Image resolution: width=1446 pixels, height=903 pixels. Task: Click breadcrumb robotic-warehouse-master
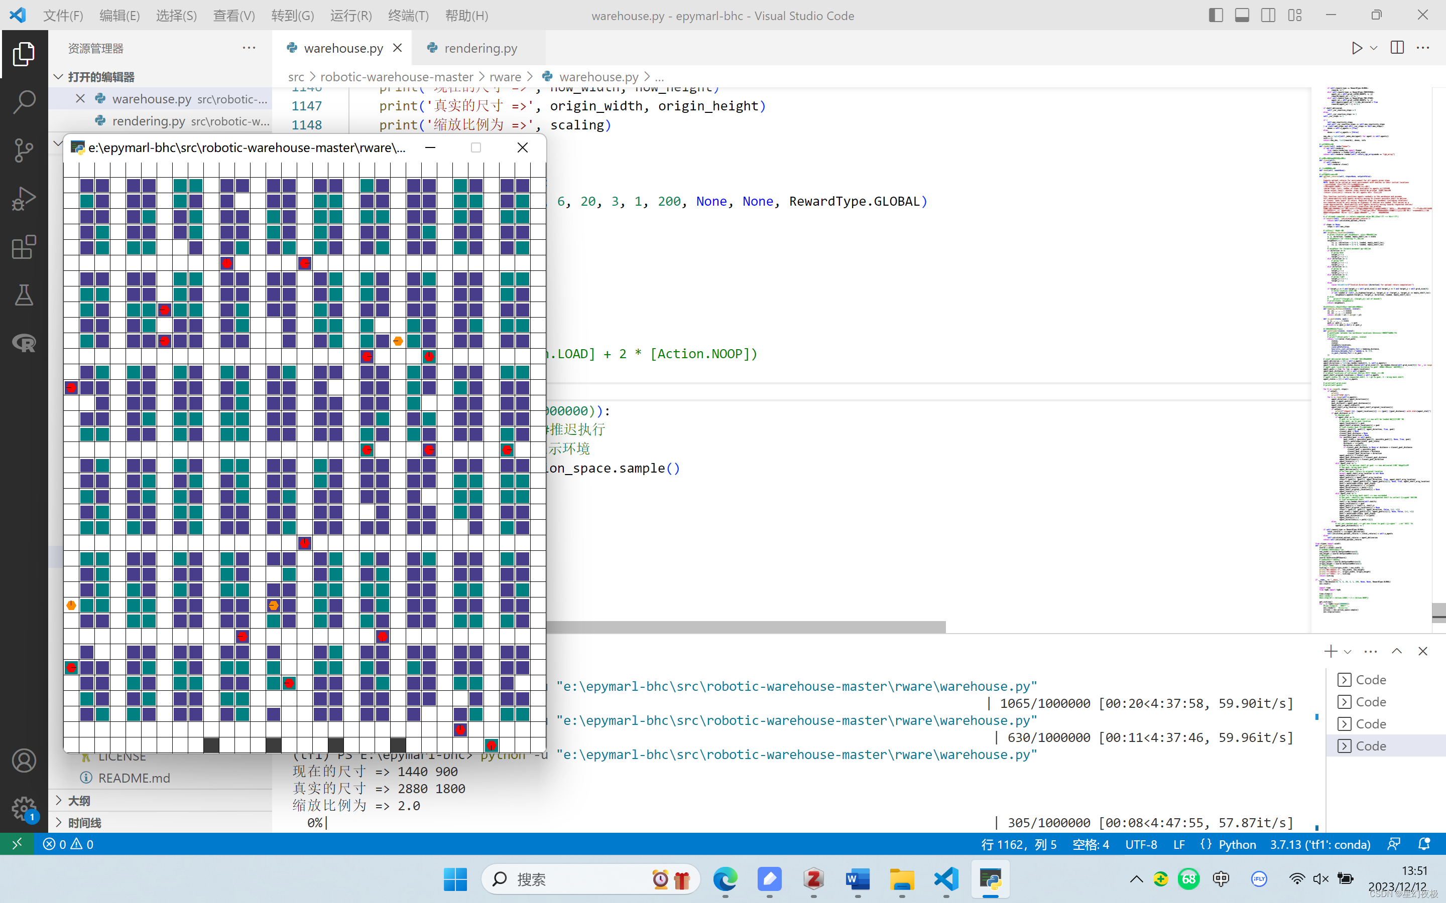397,76
